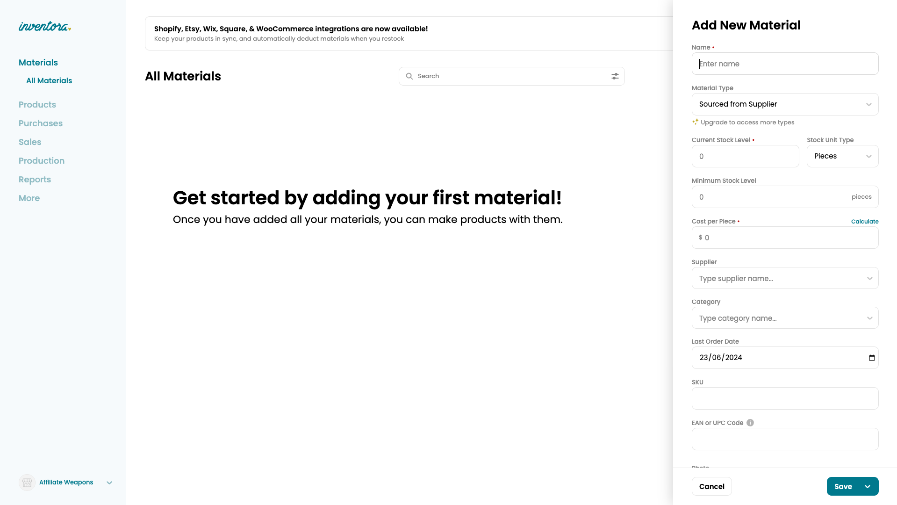Click the Inventora logo
897x505 pixels.
(45, 27)
